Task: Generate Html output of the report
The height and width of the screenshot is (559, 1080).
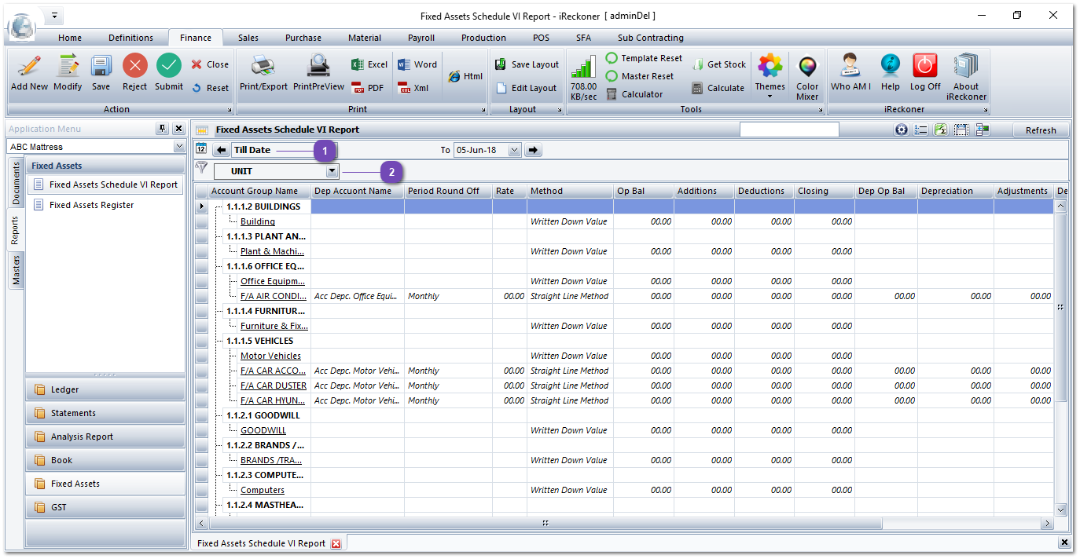Action: [465, 76]
